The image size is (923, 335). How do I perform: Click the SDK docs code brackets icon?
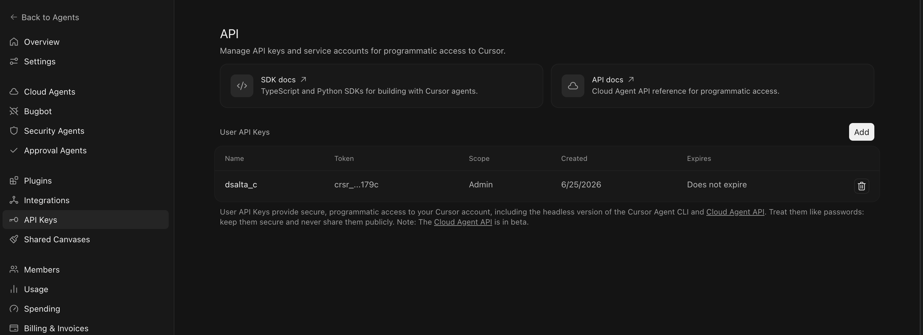242,86
